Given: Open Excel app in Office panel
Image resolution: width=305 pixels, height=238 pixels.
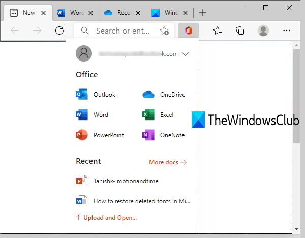Looking at the screenshot, I should coord(158,114).
